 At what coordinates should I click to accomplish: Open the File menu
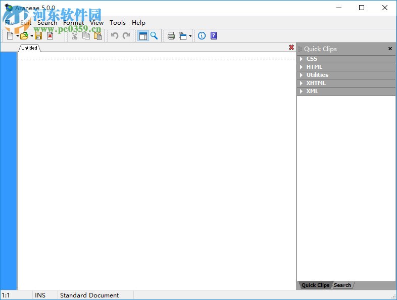click(x=10, y=23)
